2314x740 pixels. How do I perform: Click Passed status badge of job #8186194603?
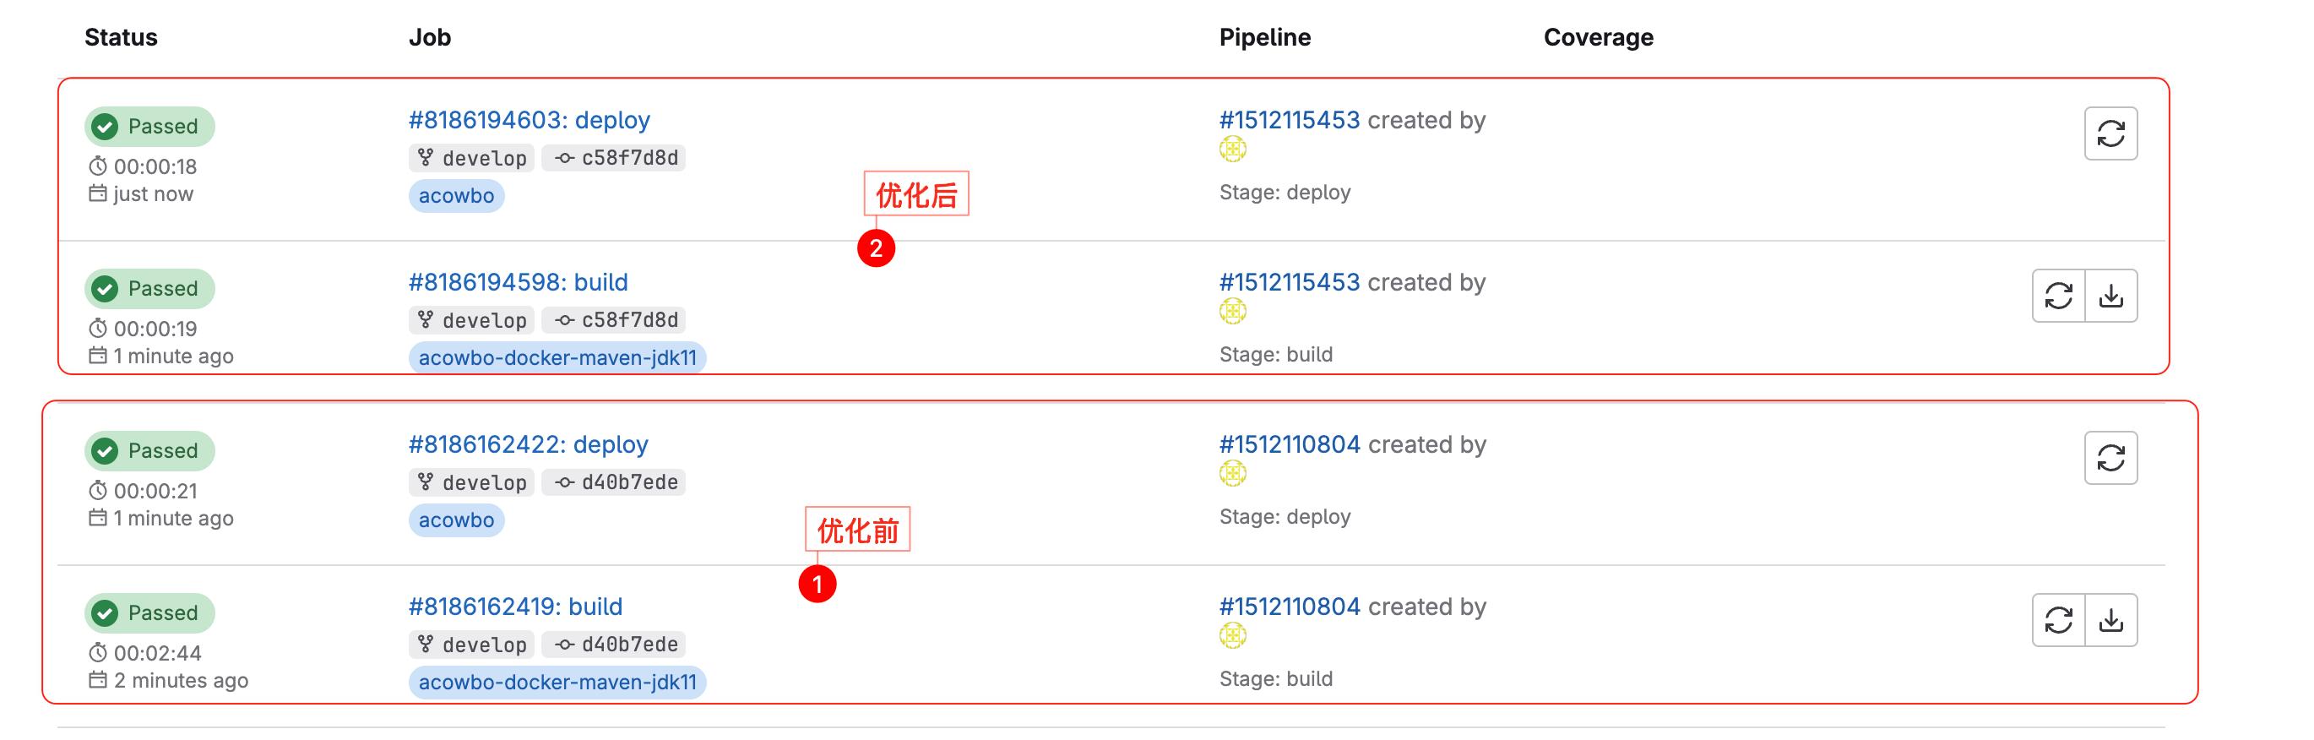150,127
